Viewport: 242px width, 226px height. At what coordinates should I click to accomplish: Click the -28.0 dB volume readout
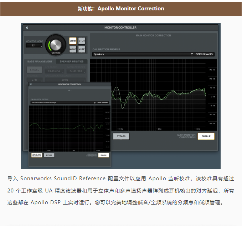pos(56,53)
